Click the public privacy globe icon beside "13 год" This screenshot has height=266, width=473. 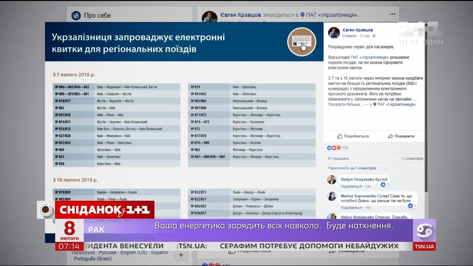pos(374,36)
